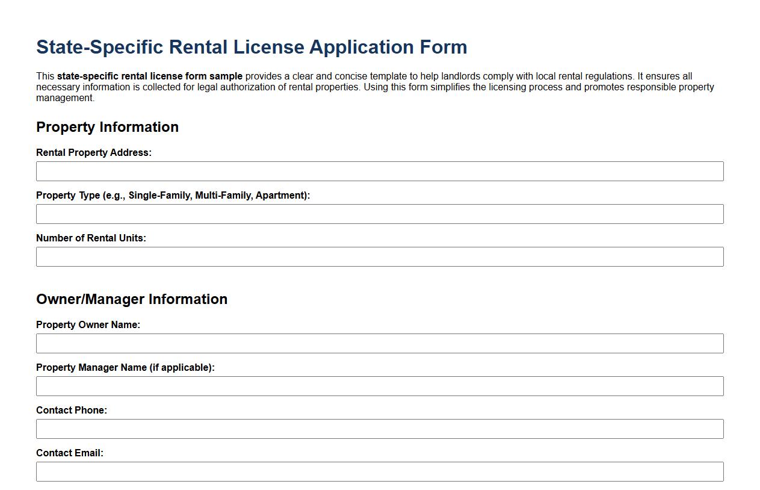
Task: Click the Property Information section heading
Action: pyautogui.click(x=108, y=127)
